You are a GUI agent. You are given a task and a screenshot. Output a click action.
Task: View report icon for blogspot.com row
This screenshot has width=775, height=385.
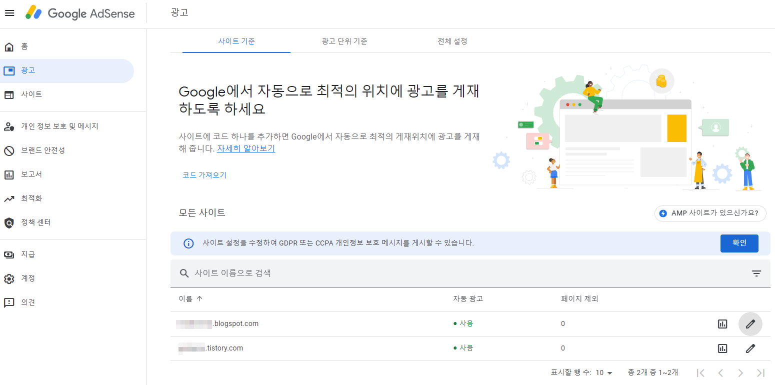(722, 324)
